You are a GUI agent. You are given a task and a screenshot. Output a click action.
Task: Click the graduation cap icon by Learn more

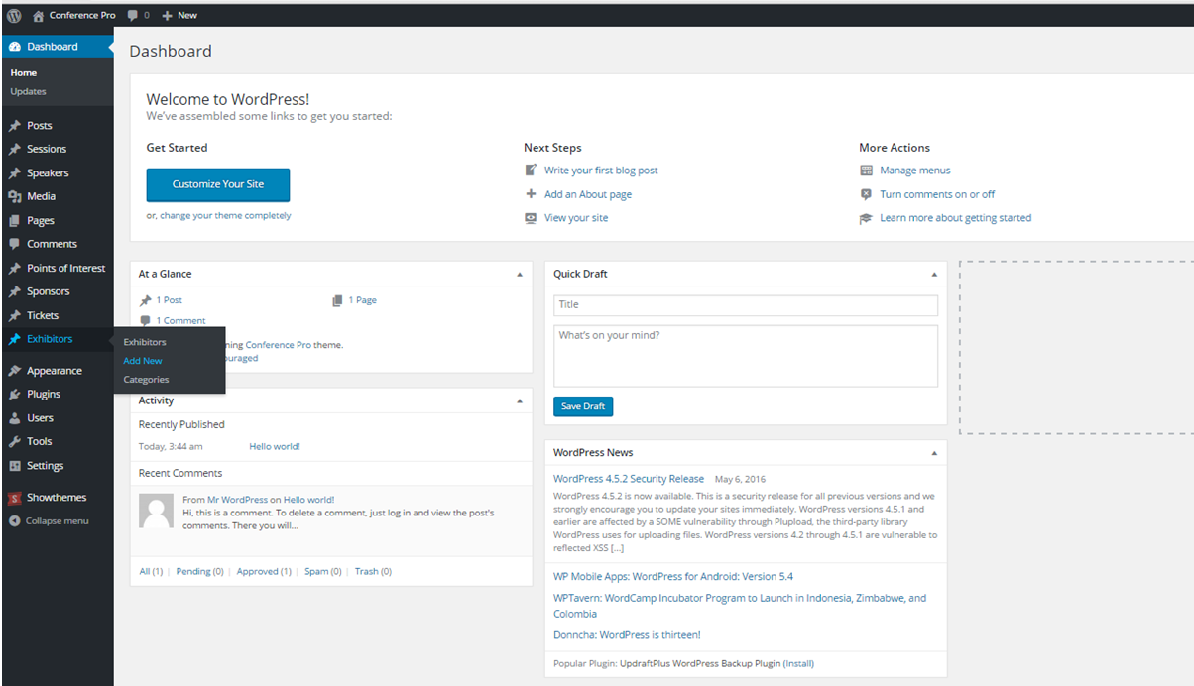point(866,218)
